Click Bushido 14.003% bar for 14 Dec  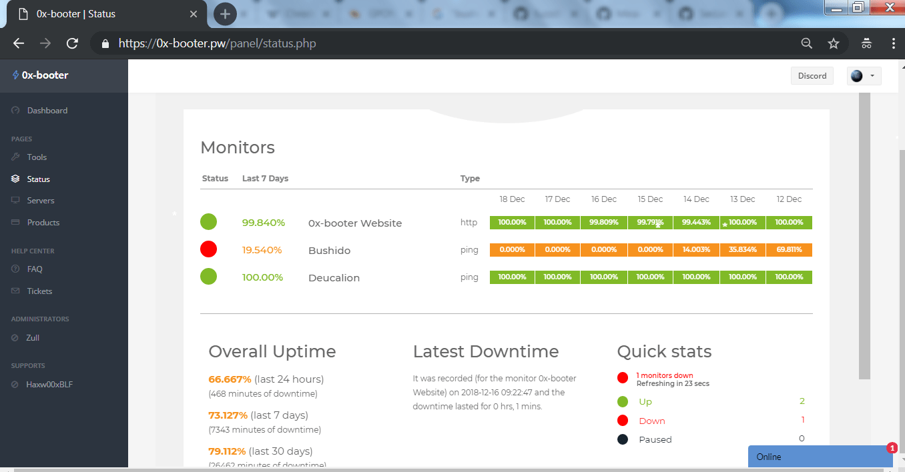[696, 250]
